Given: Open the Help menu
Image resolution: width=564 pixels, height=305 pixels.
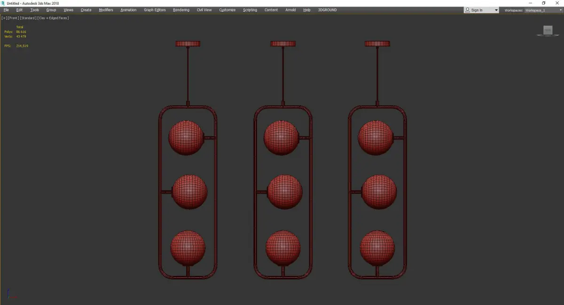Looking at the screenshot, I should click(x=307, y=10).
